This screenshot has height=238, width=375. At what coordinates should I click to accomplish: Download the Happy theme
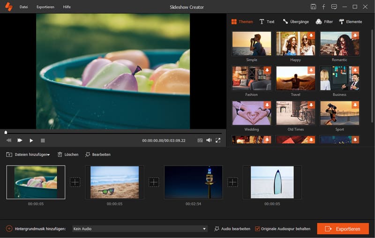point(311,36)
